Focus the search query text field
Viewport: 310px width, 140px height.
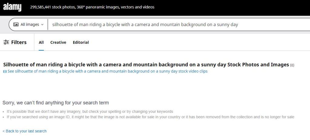tap(176, 24)
